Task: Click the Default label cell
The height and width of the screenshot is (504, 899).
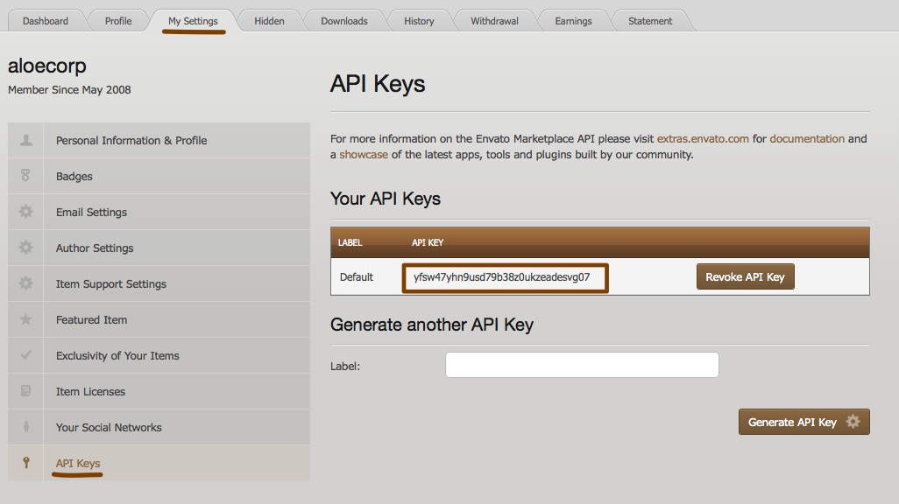Action: click(356, 277)
